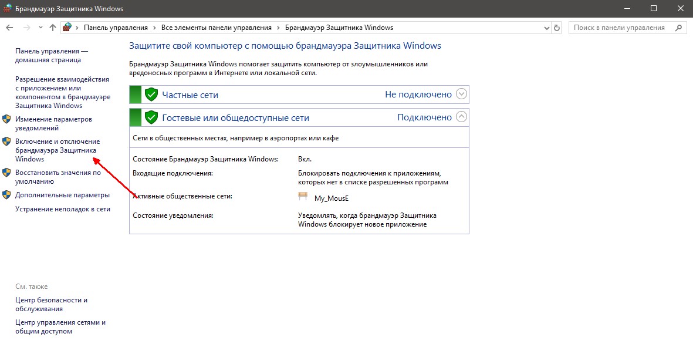Click the 'Вкл.' firewall state value

(x=305, y=159)
